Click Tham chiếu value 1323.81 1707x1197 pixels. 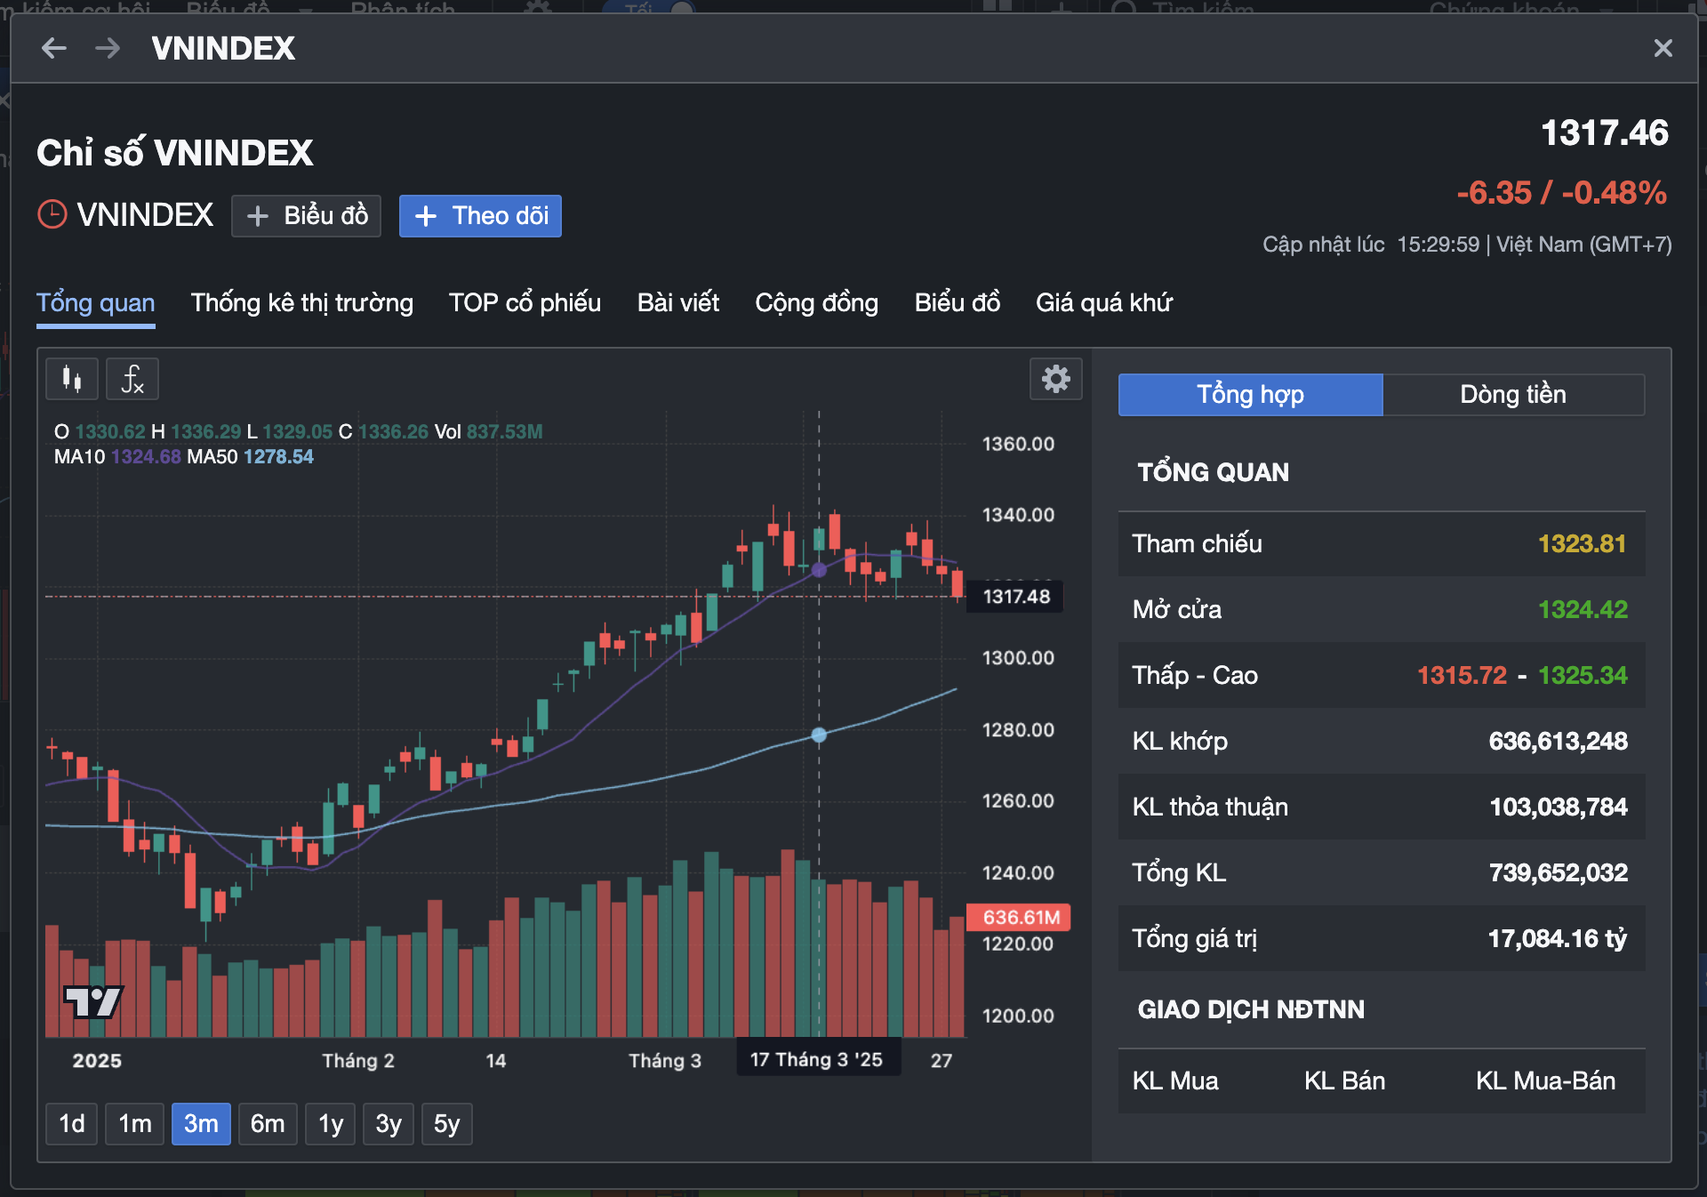click(x=1582, y=544)
